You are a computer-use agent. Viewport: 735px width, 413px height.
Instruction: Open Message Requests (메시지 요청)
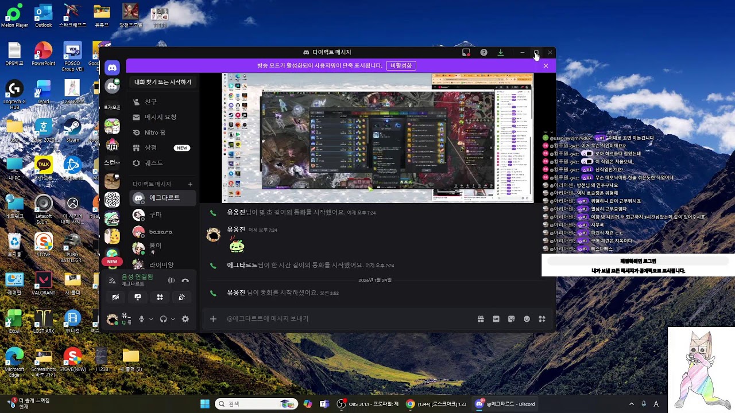163,117
